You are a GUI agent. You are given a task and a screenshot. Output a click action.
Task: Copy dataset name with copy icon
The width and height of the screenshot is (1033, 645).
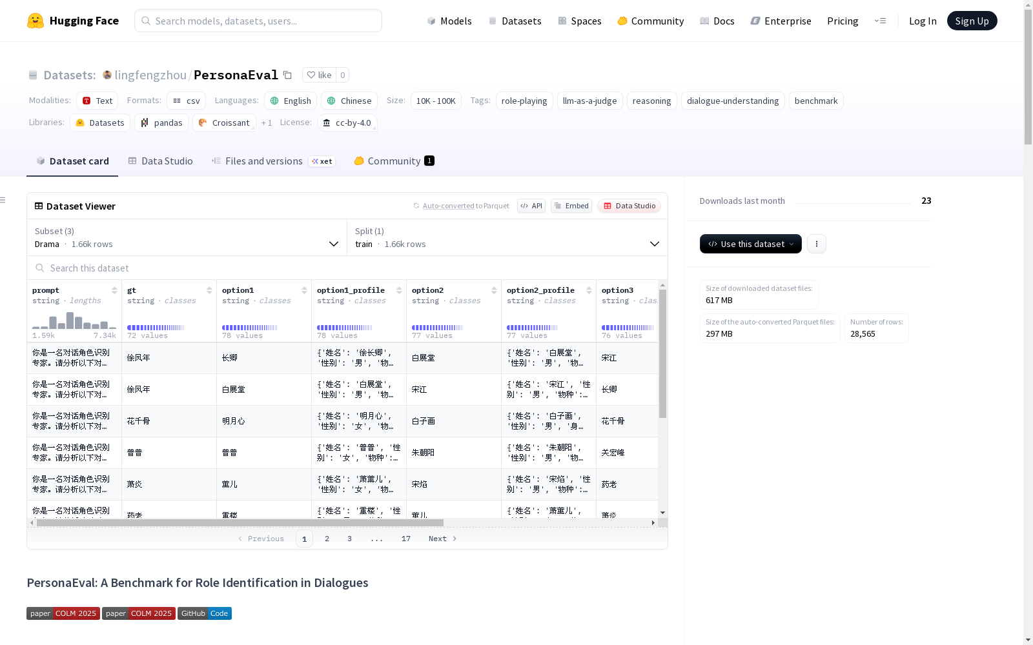288,75
